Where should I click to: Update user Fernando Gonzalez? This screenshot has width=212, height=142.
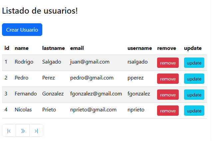tap(194, 95)
